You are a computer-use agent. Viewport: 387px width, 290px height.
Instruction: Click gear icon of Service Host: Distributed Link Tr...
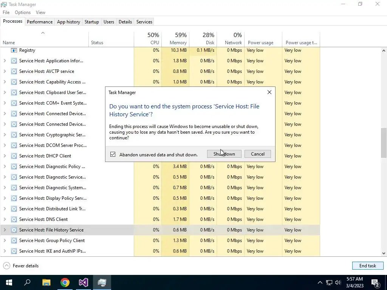[14, 208]
